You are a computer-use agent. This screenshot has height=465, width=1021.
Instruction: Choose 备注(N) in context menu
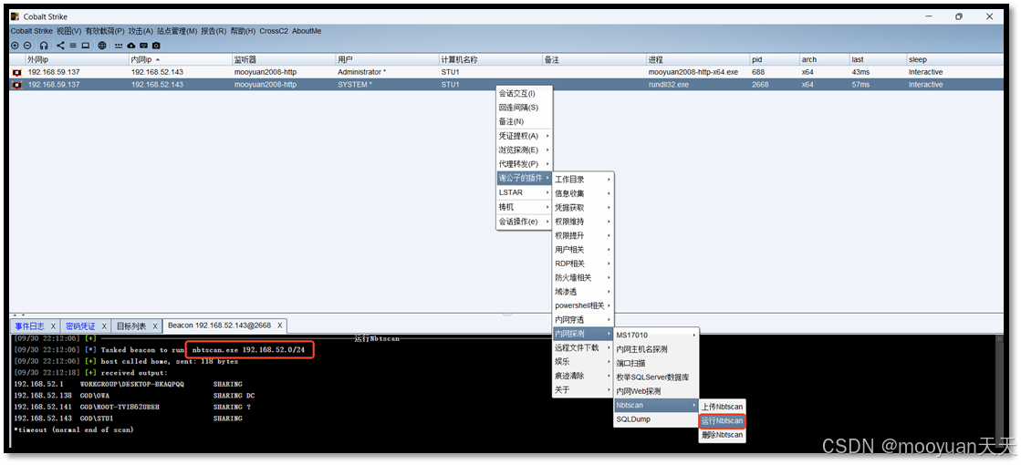(524, 121)
